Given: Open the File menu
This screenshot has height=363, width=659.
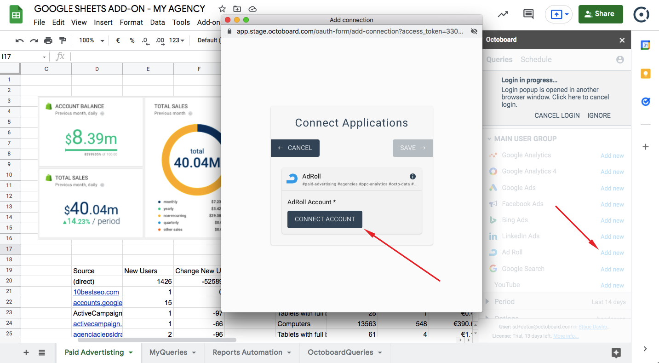Looking at the screenshot, I should pos(40,22).
